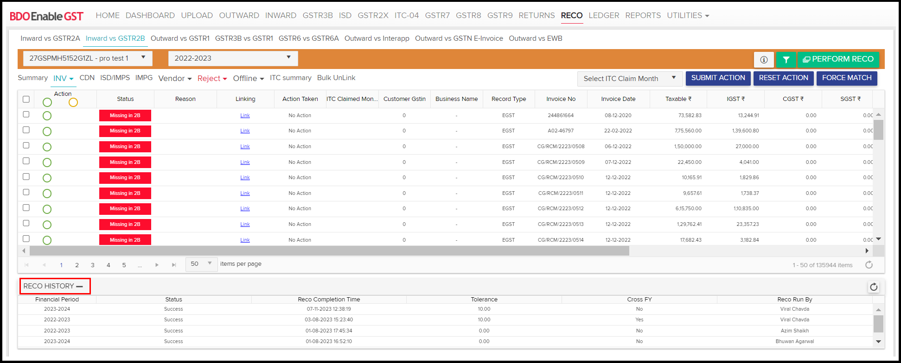
Task: Select checkbox for invoice A02-46797 row
Action: pos(26,130)
